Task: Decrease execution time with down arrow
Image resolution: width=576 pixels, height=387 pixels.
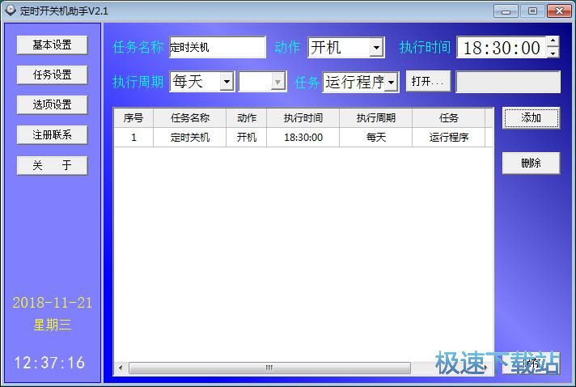Action: coord(553,53)
